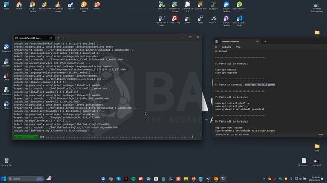Open the puttygen desktop icon

tap(214, 6)
